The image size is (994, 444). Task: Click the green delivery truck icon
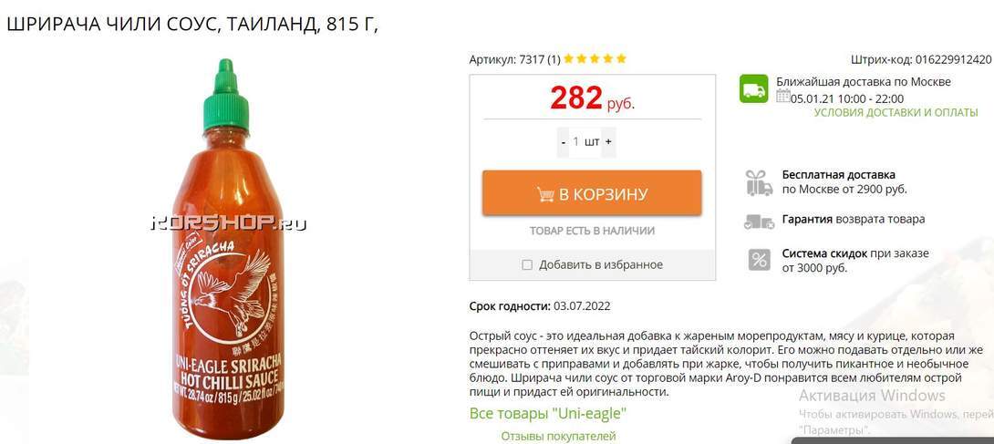[x=754, y=88]
